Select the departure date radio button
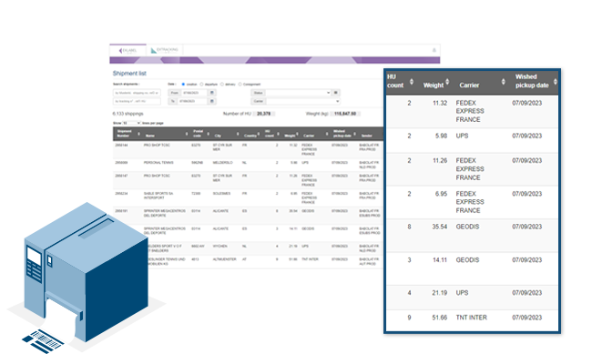Image resolution: width=592 pixels, height=364 pixels. (x=201, y=85)
